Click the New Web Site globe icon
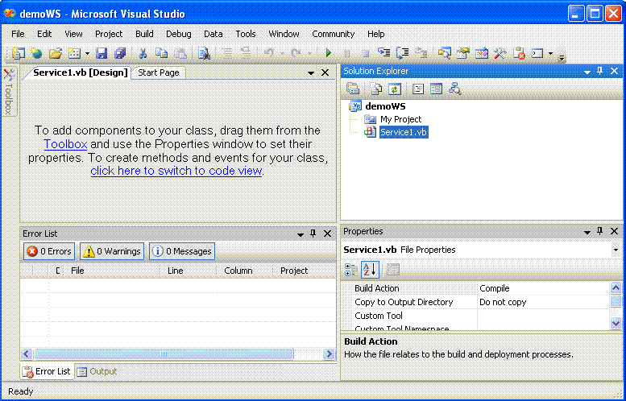 pos(36,53)
